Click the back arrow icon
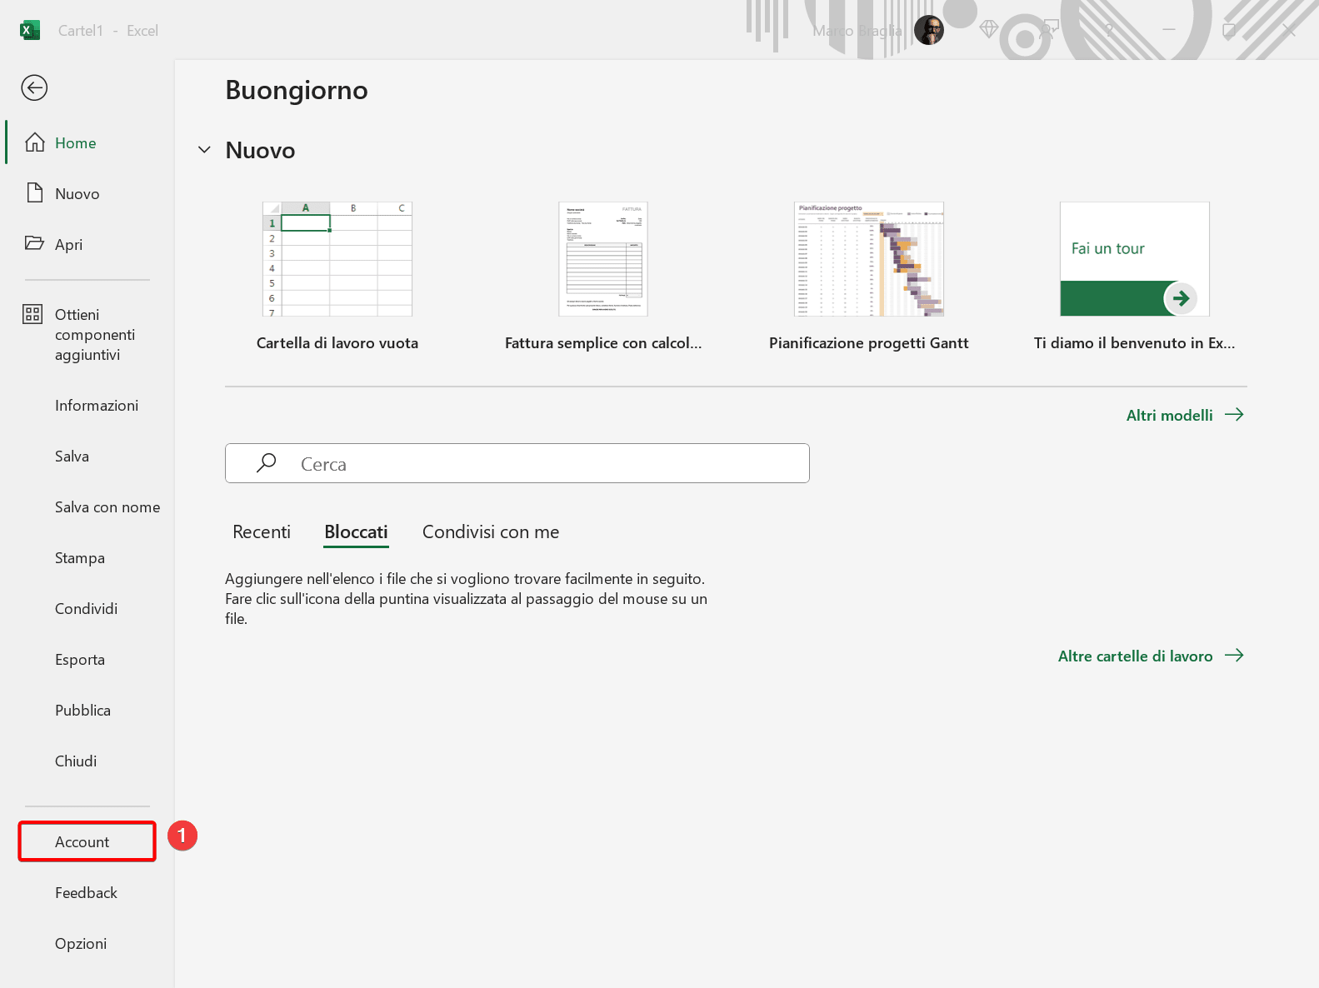 click(34, 87)
